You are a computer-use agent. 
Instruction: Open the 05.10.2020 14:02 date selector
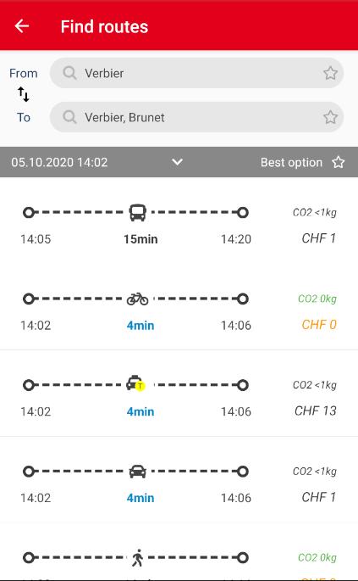59,162
